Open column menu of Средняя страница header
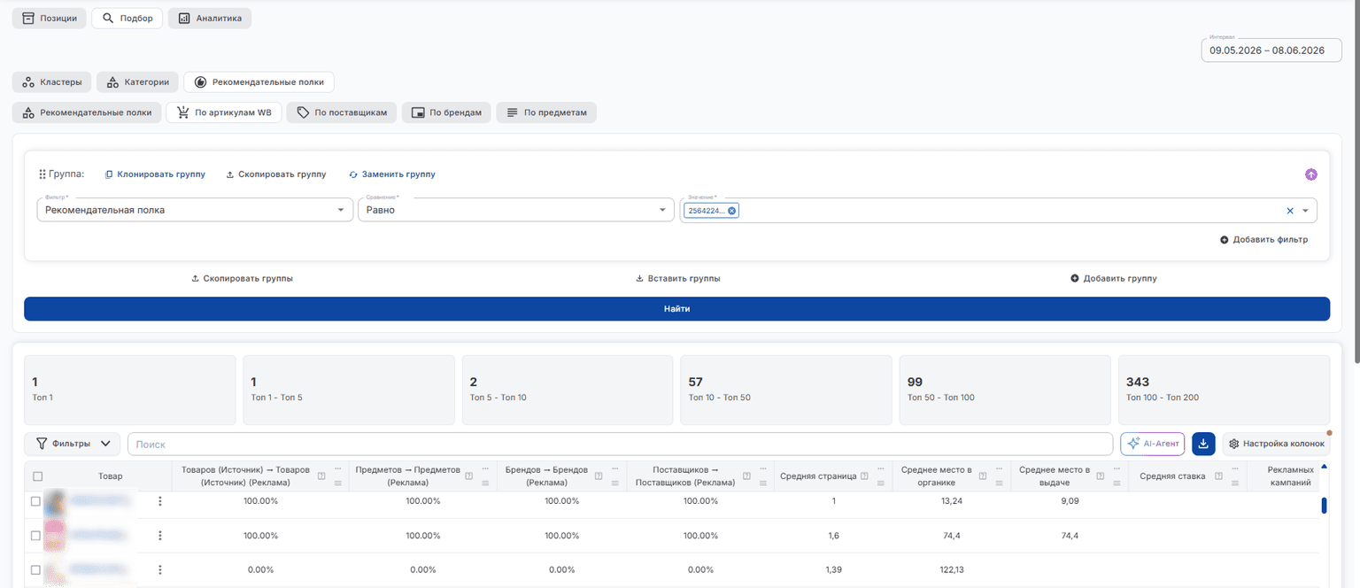Viewport: 1360px width, 588px height. (882, 469)
